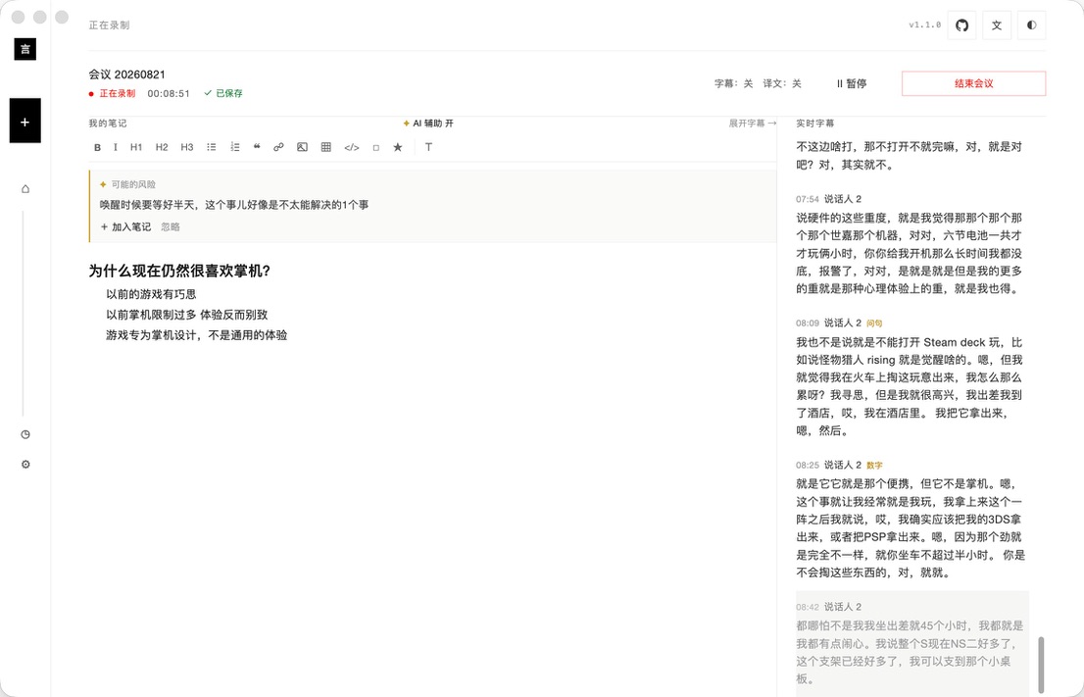Click the caption timestamp 08:42

(x=808, y=607)
